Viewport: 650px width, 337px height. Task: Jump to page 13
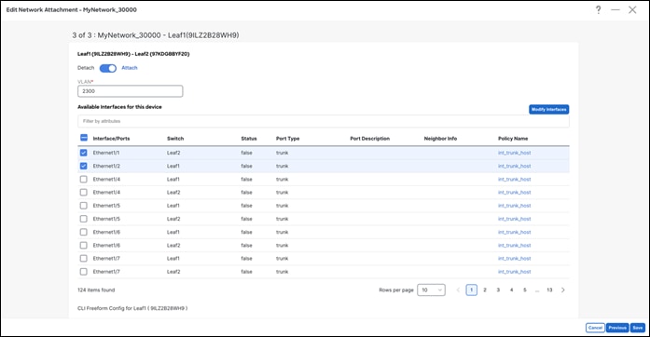pos(549,290)
